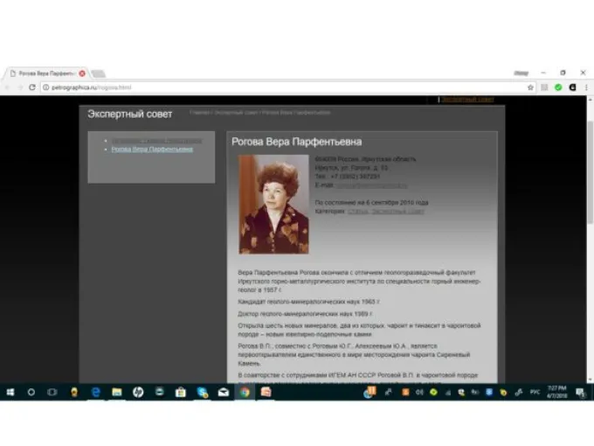Click the portrait photo of Рогова

pos(273,204)
